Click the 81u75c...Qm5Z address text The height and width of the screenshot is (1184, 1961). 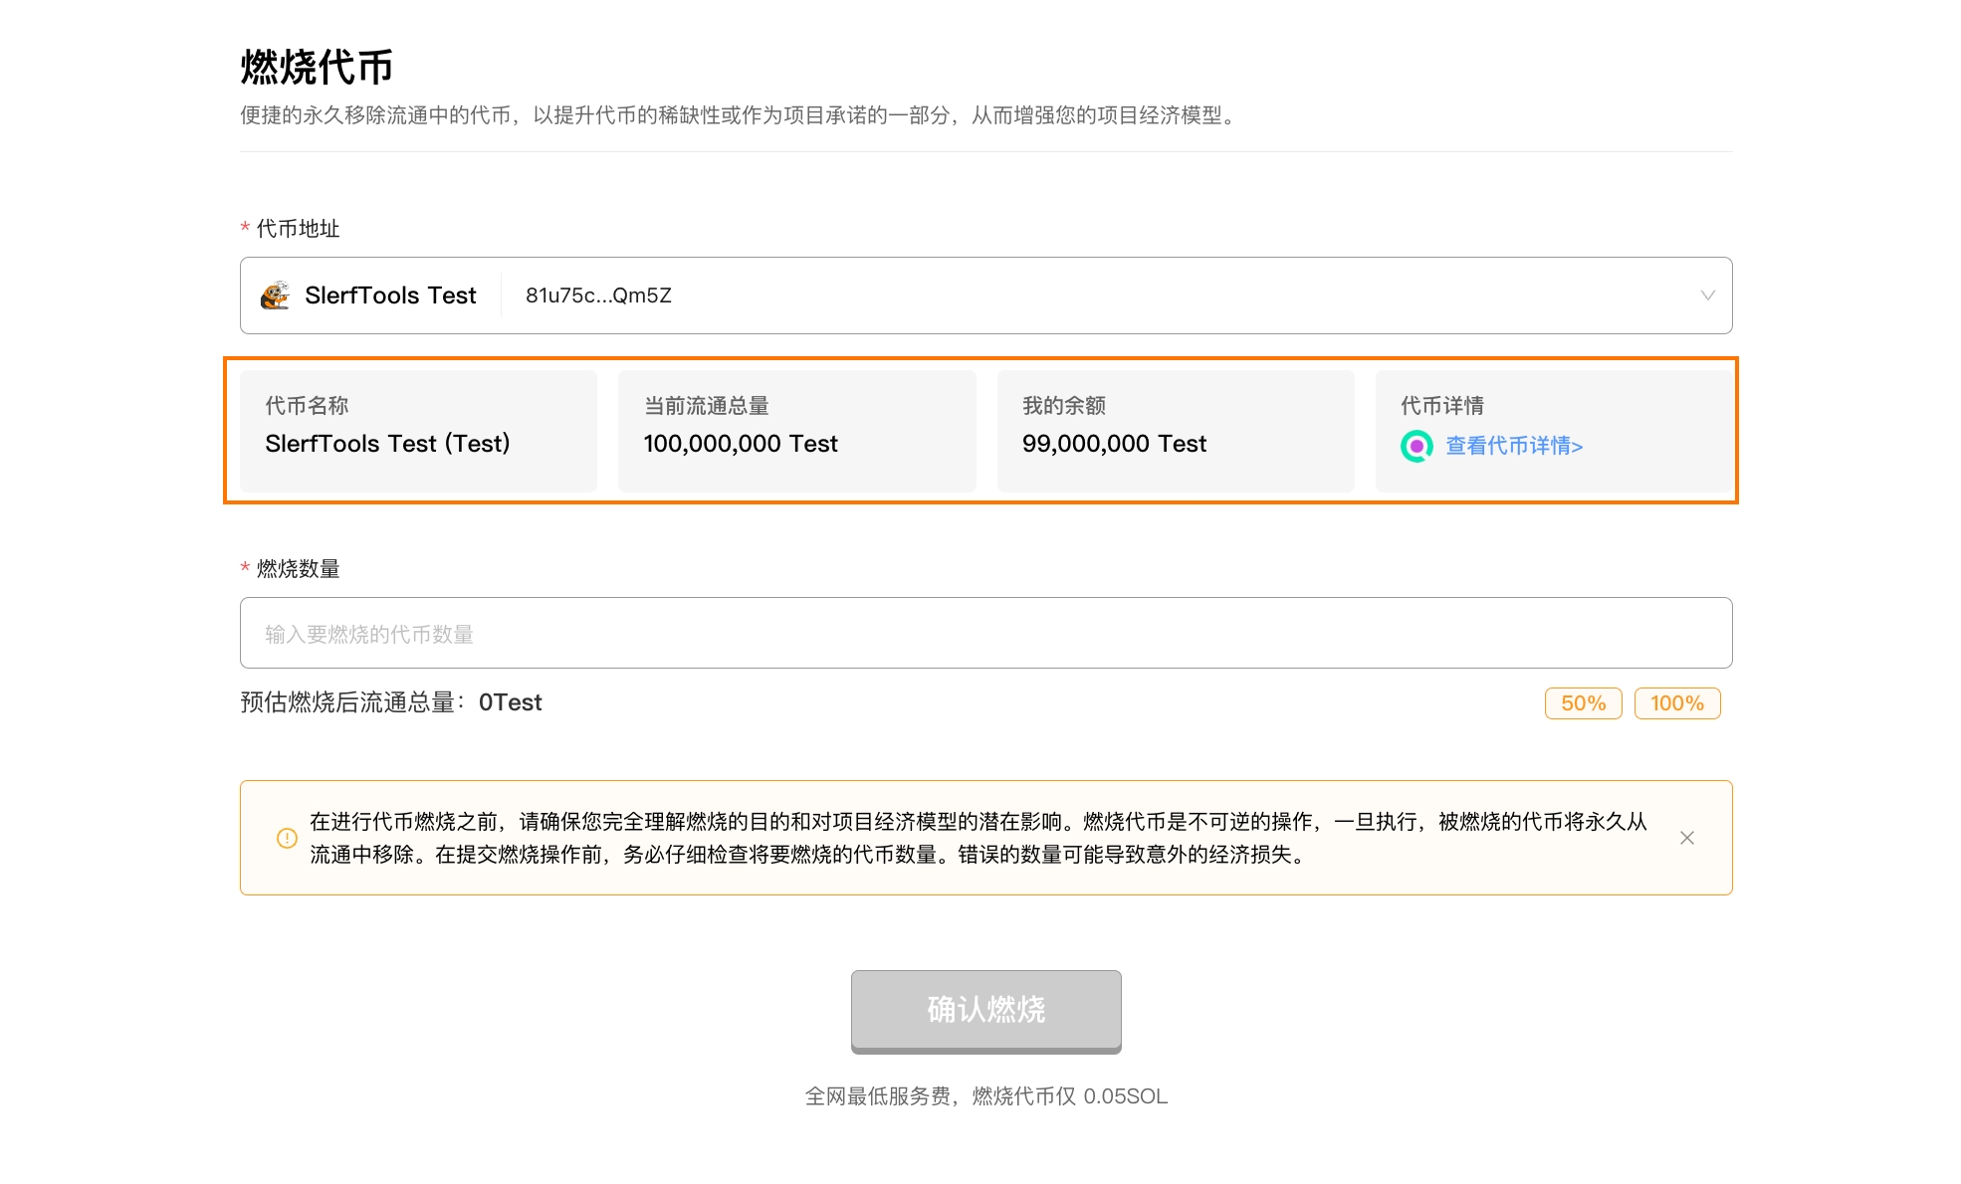(x=598, y=296)
